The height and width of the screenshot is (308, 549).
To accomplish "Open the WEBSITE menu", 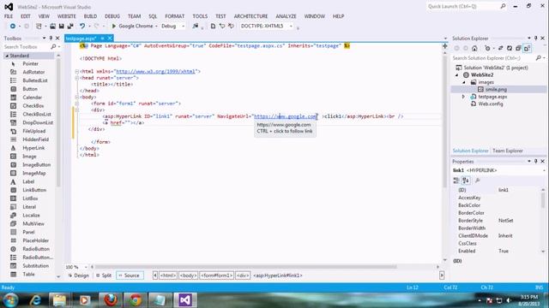I will [67, 16].
